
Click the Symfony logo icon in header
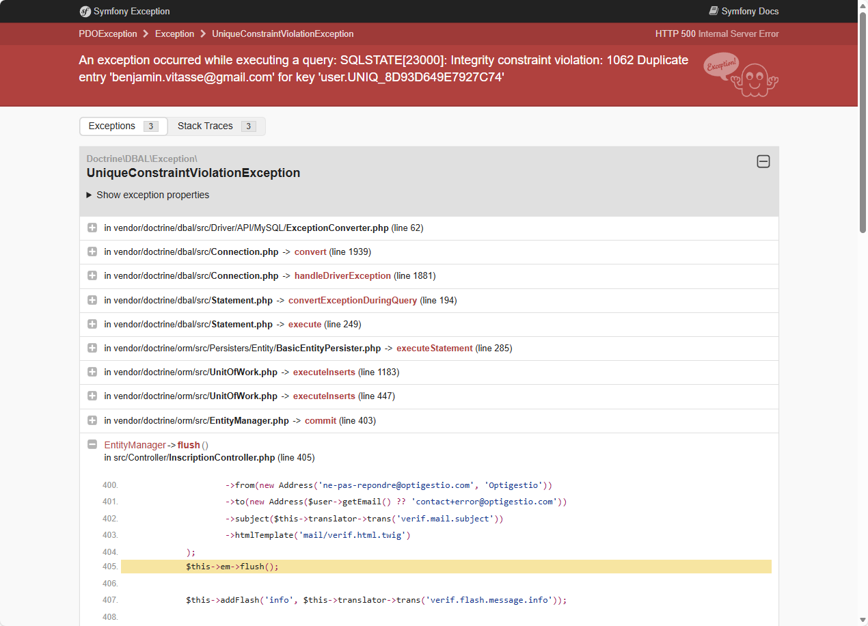[x=85, y=11]
